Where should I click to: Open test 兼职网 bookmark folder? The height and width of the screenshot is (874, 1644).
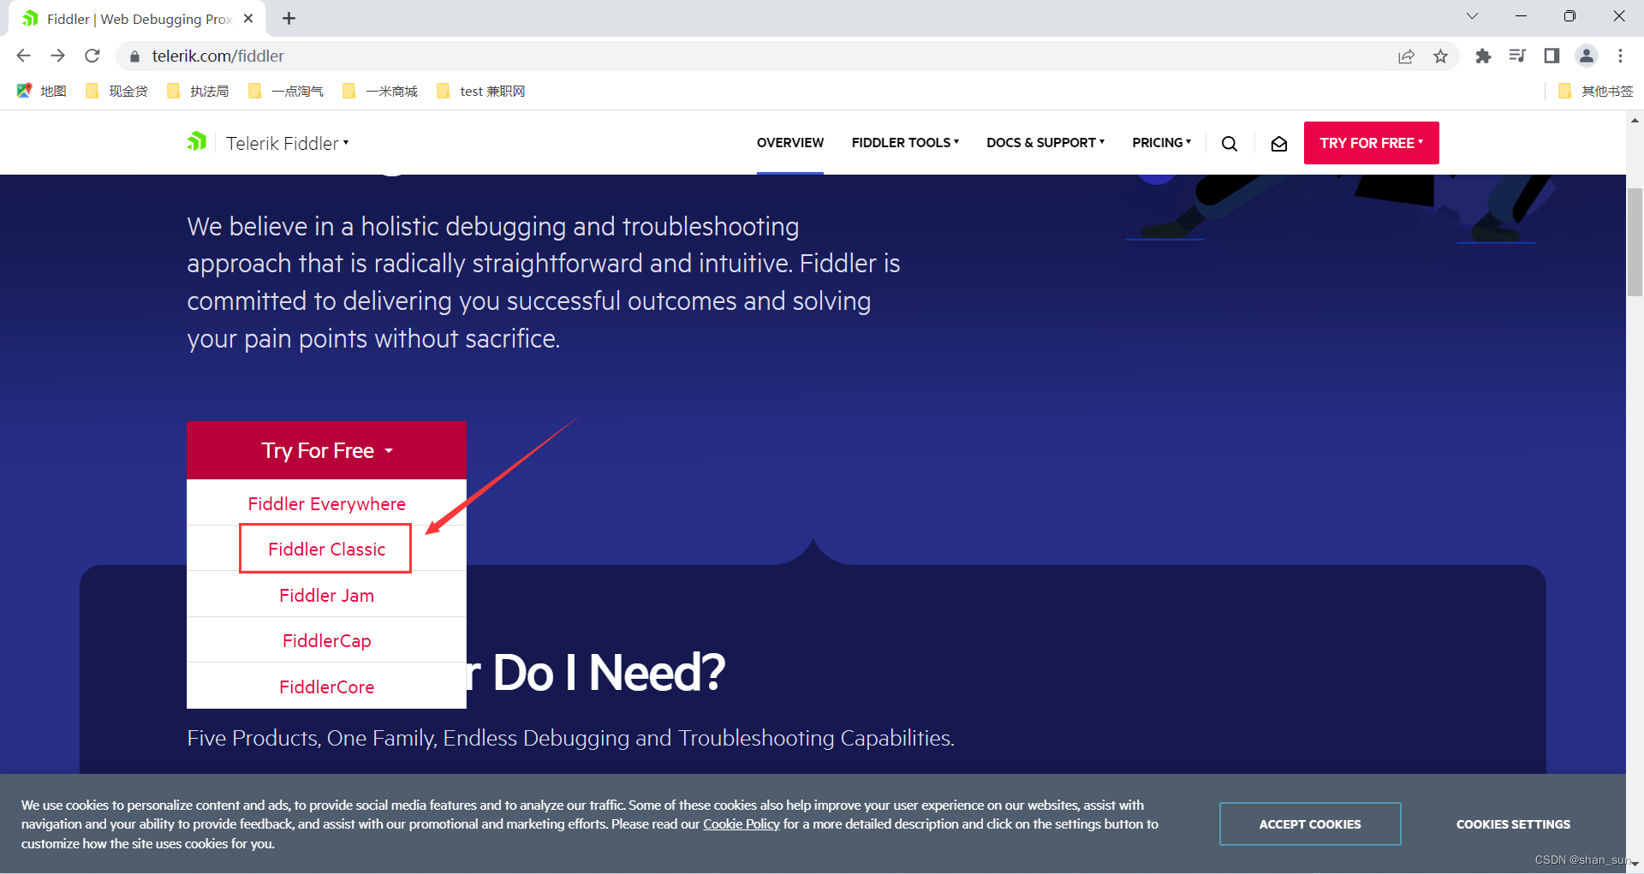click(x=481, y=91)
